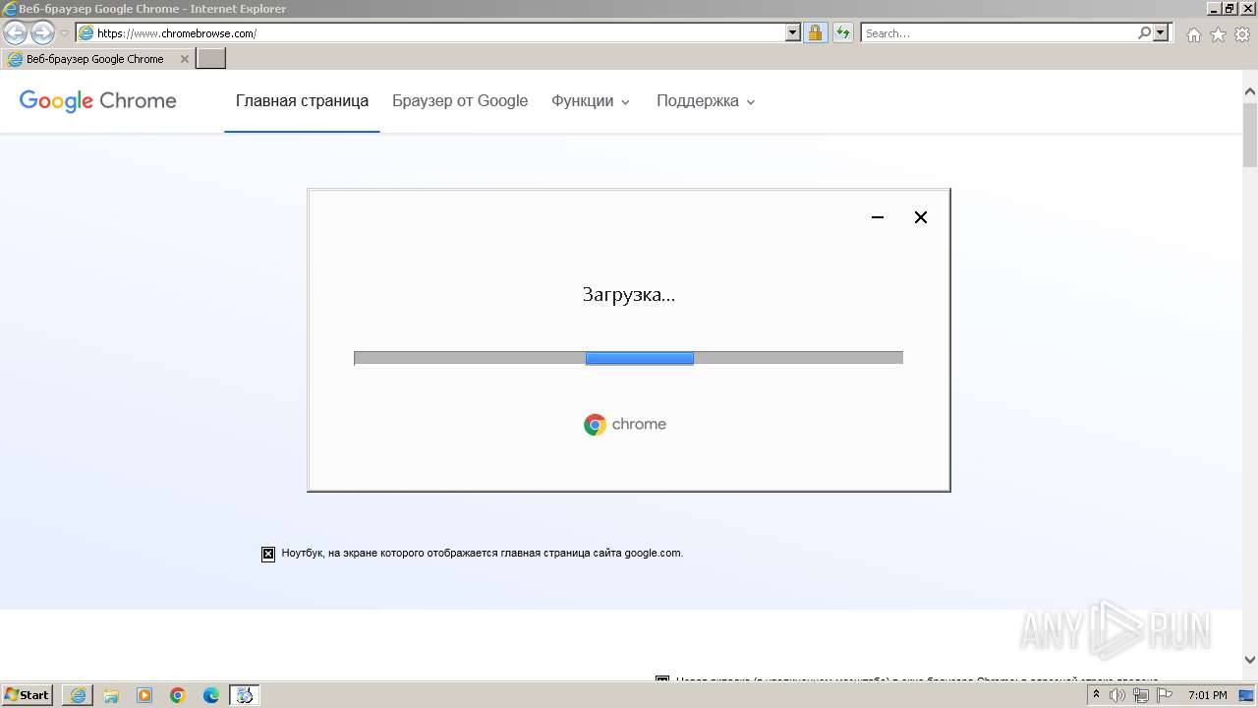This screenshot has height=708, width=1258.
Task: Click the 7:01 PM clock
Action: (1208, 695)
